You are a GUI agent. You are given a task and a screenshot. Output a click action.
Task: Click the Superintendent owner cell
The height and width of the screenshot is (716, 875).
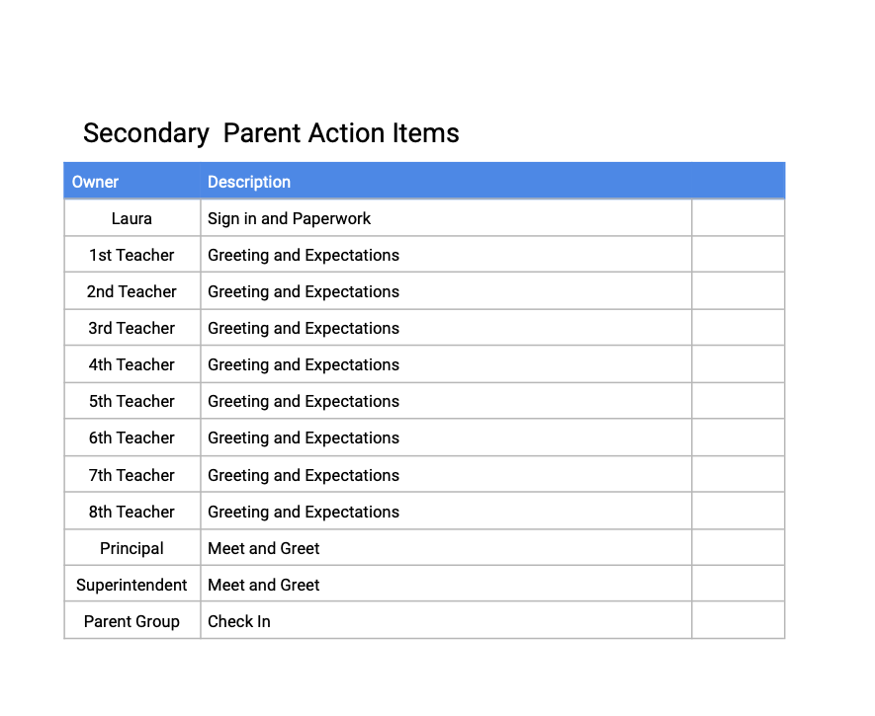(x=131, y=585)
